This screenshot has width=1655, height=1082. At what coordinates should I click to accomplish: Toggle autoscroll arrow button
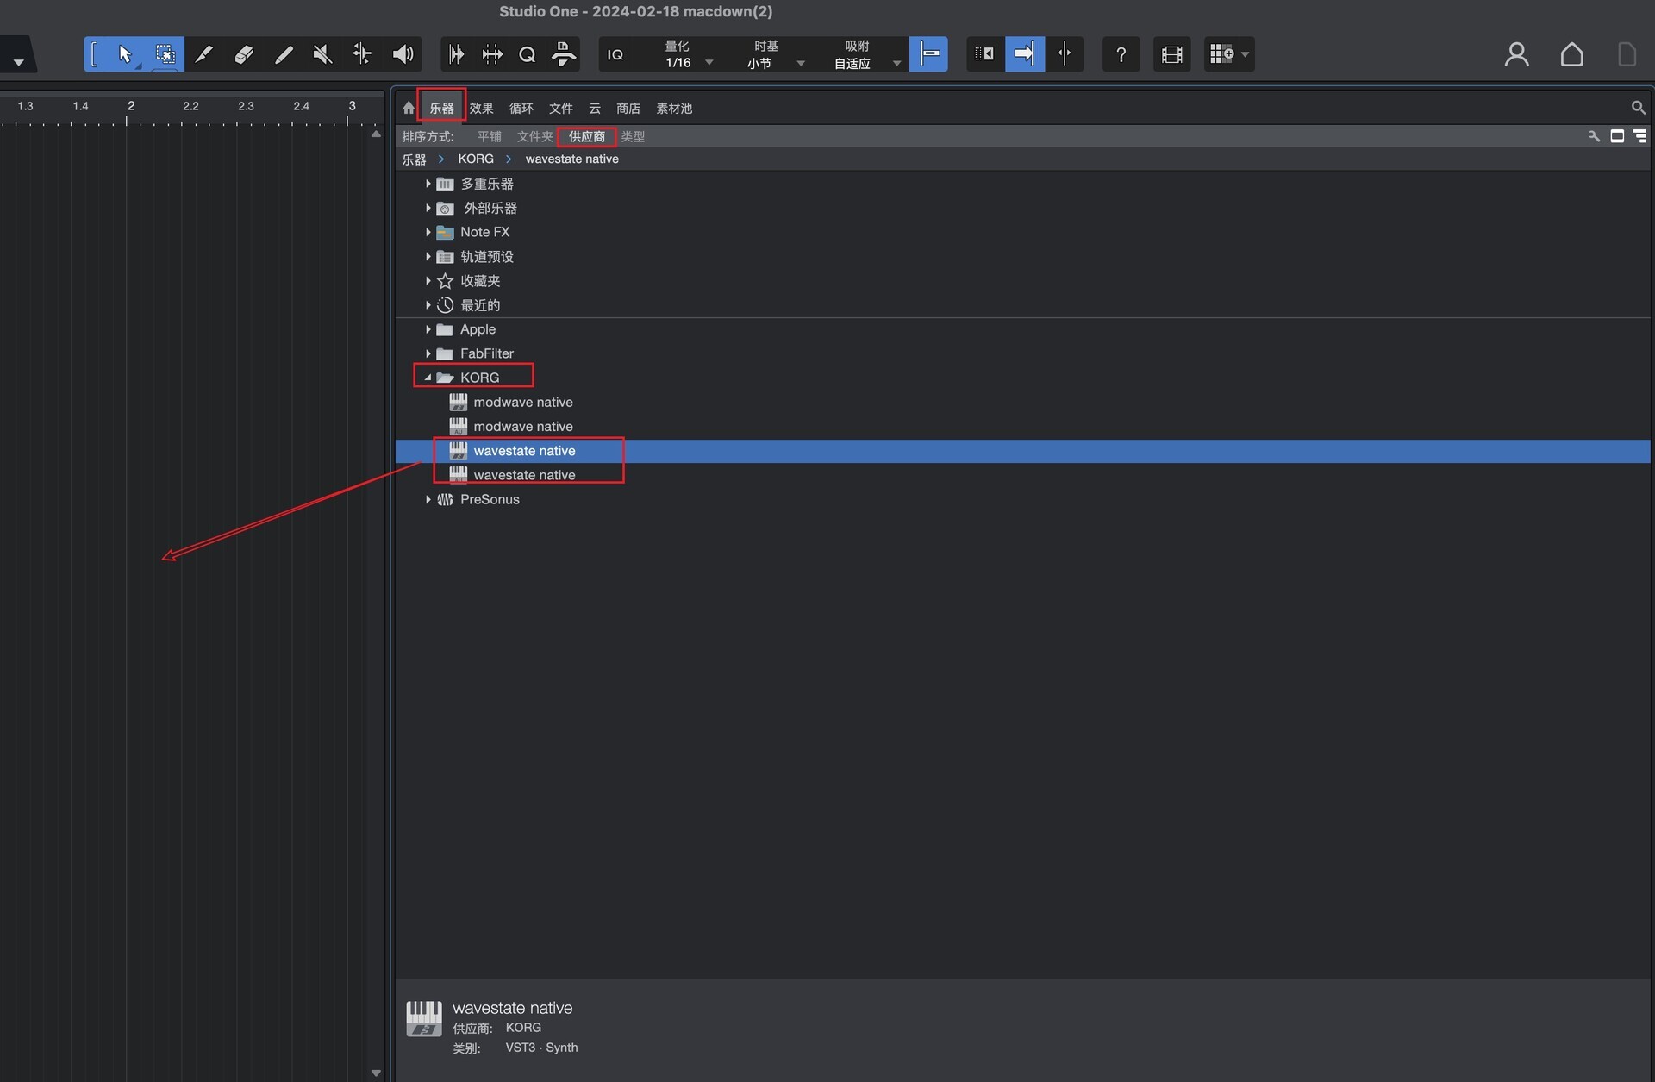click(1025, 54)
